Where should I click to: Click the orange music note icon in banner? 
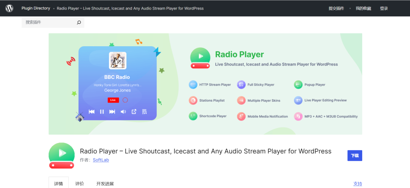point(139,42)
